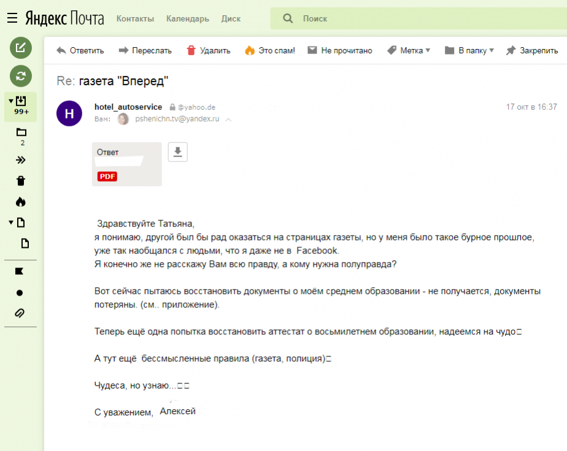Open Drafts folder page icon
Viewport: 567px width, 451px height.
click(x=21, y=222)
